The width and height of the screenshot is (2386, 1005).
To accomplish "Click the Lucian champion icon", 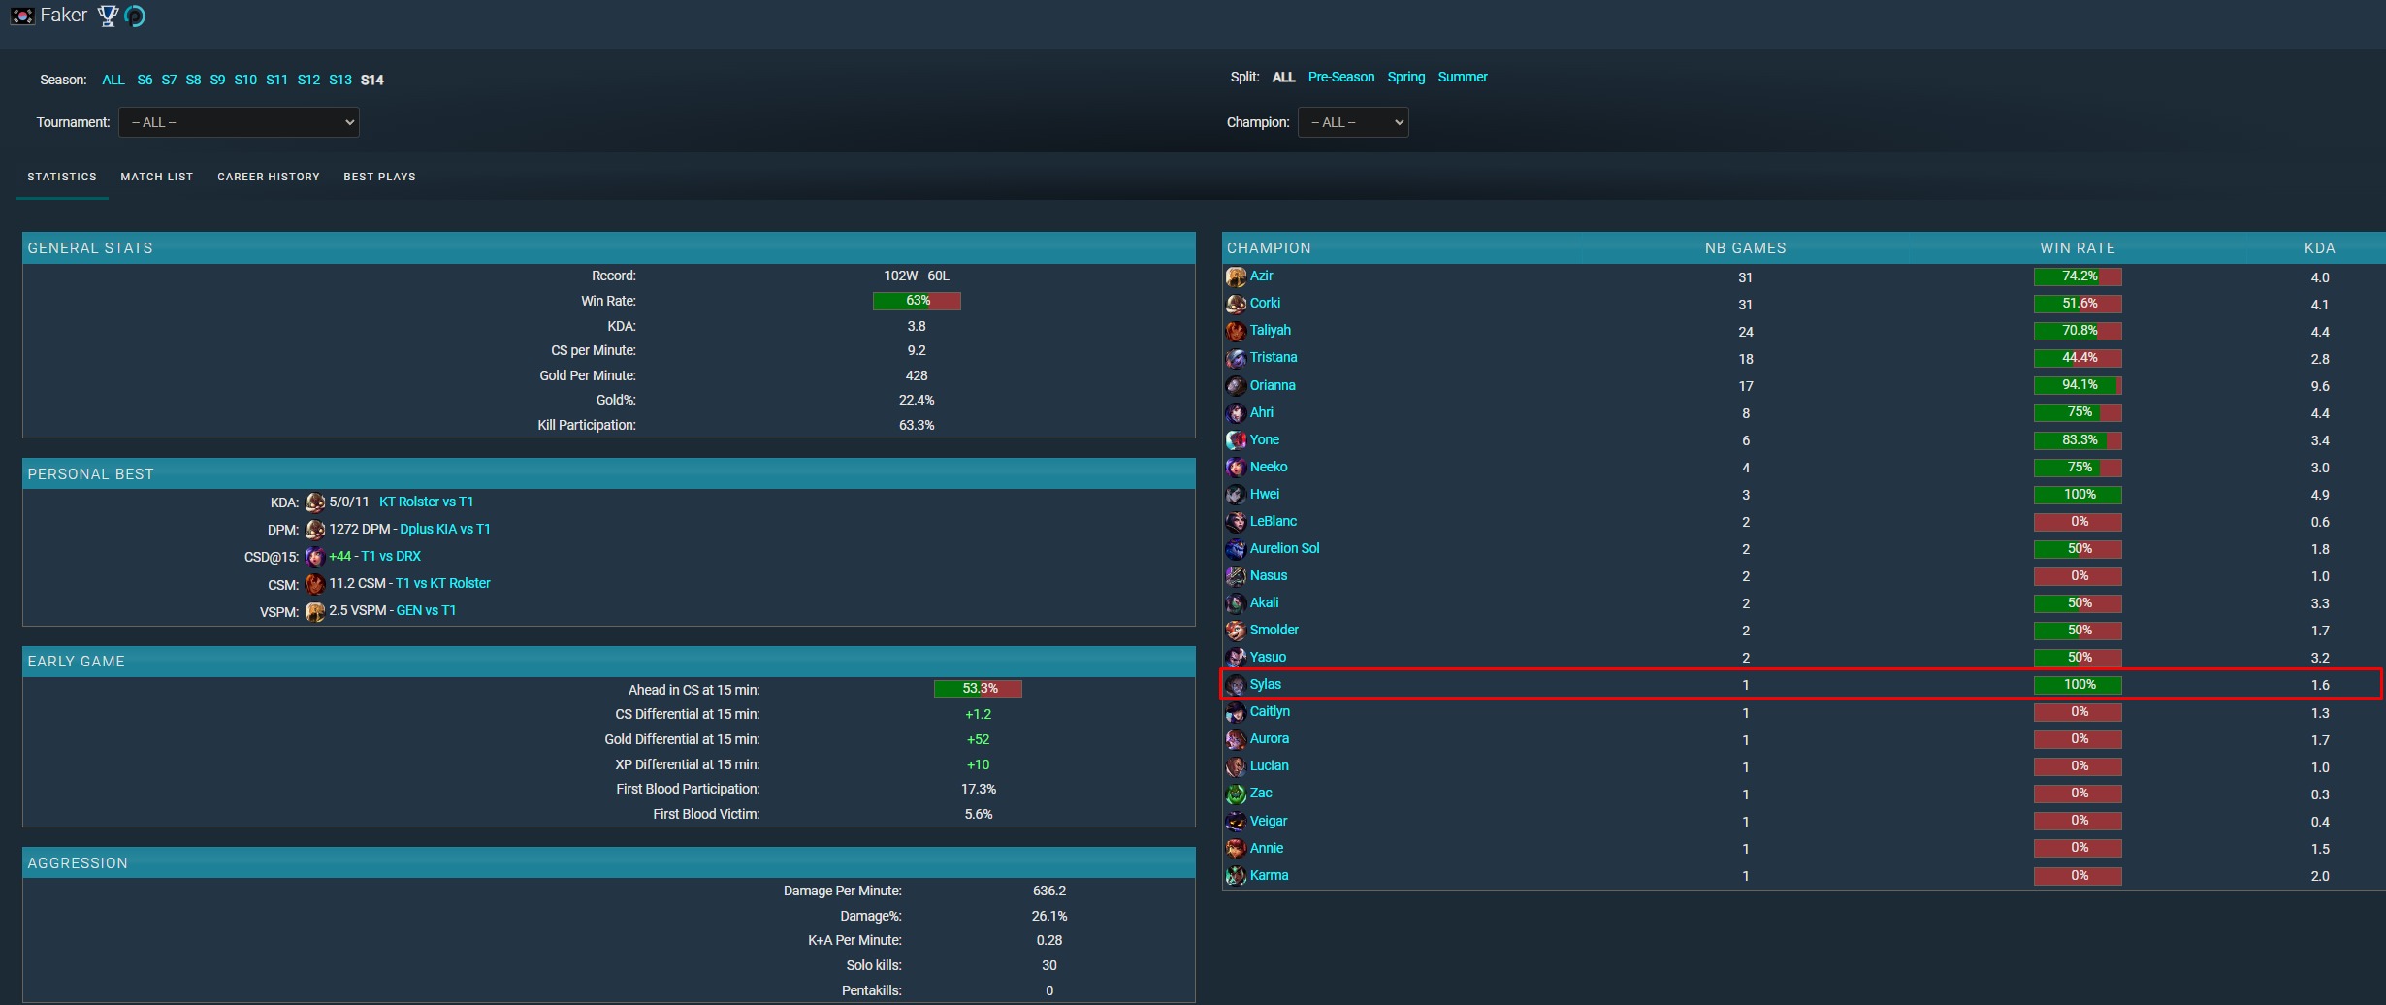I will pos(1236,767).
